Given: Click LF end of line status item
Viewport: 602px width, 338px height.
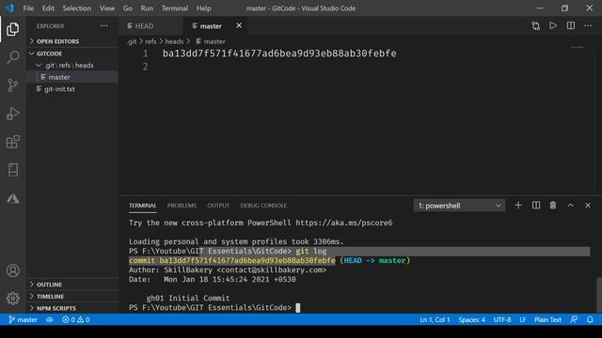Looking at the screenshot, I should point(523,319).
